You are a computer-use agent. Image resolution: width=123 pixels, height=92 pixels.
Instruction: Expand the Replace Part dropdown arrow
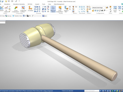click(x=67, y=12)
